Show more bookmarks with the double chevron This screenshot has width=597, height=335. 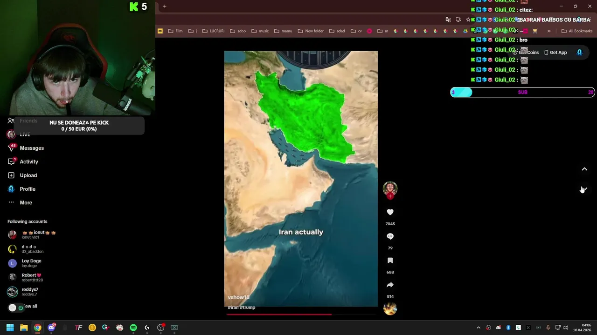(549, 31)
